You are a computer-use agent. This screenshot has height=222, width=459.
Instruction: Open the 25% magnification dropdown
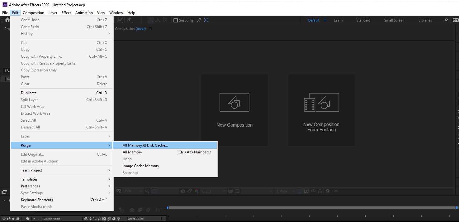tap(133, 191)
